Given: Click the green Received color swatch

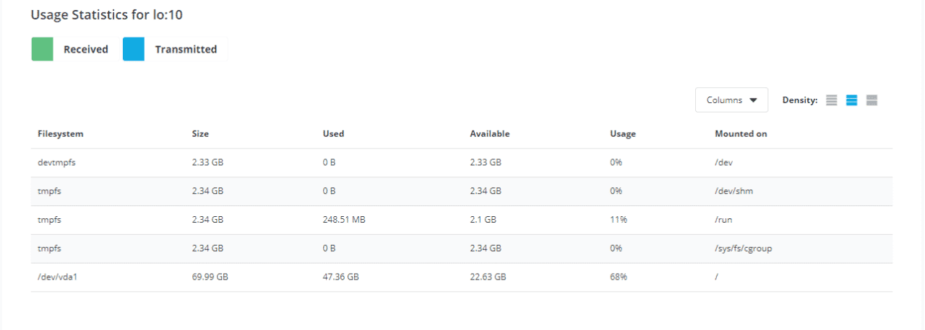Looking at the screenshot, I should 42,49.
